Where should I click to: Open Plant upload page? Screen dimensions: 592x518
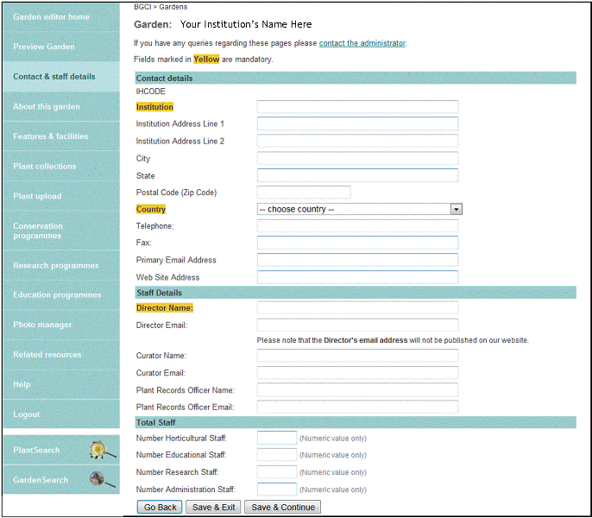tap(61, 196)
